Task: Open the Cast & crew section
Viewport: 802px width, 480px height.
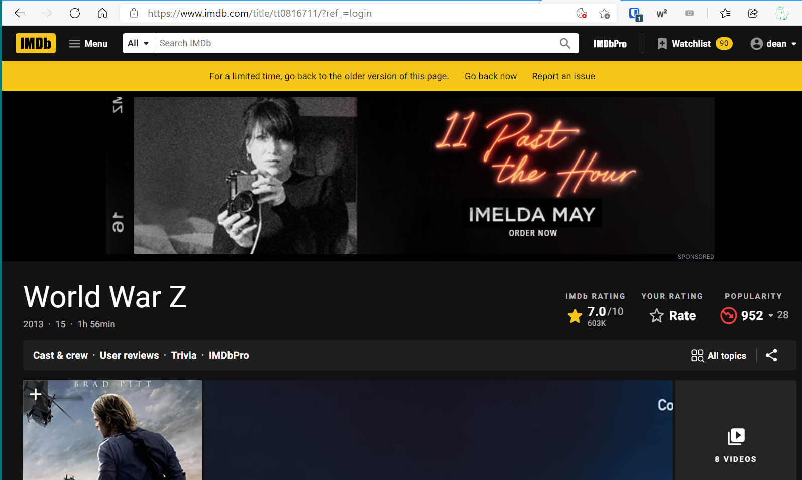Action: (60, 355)
